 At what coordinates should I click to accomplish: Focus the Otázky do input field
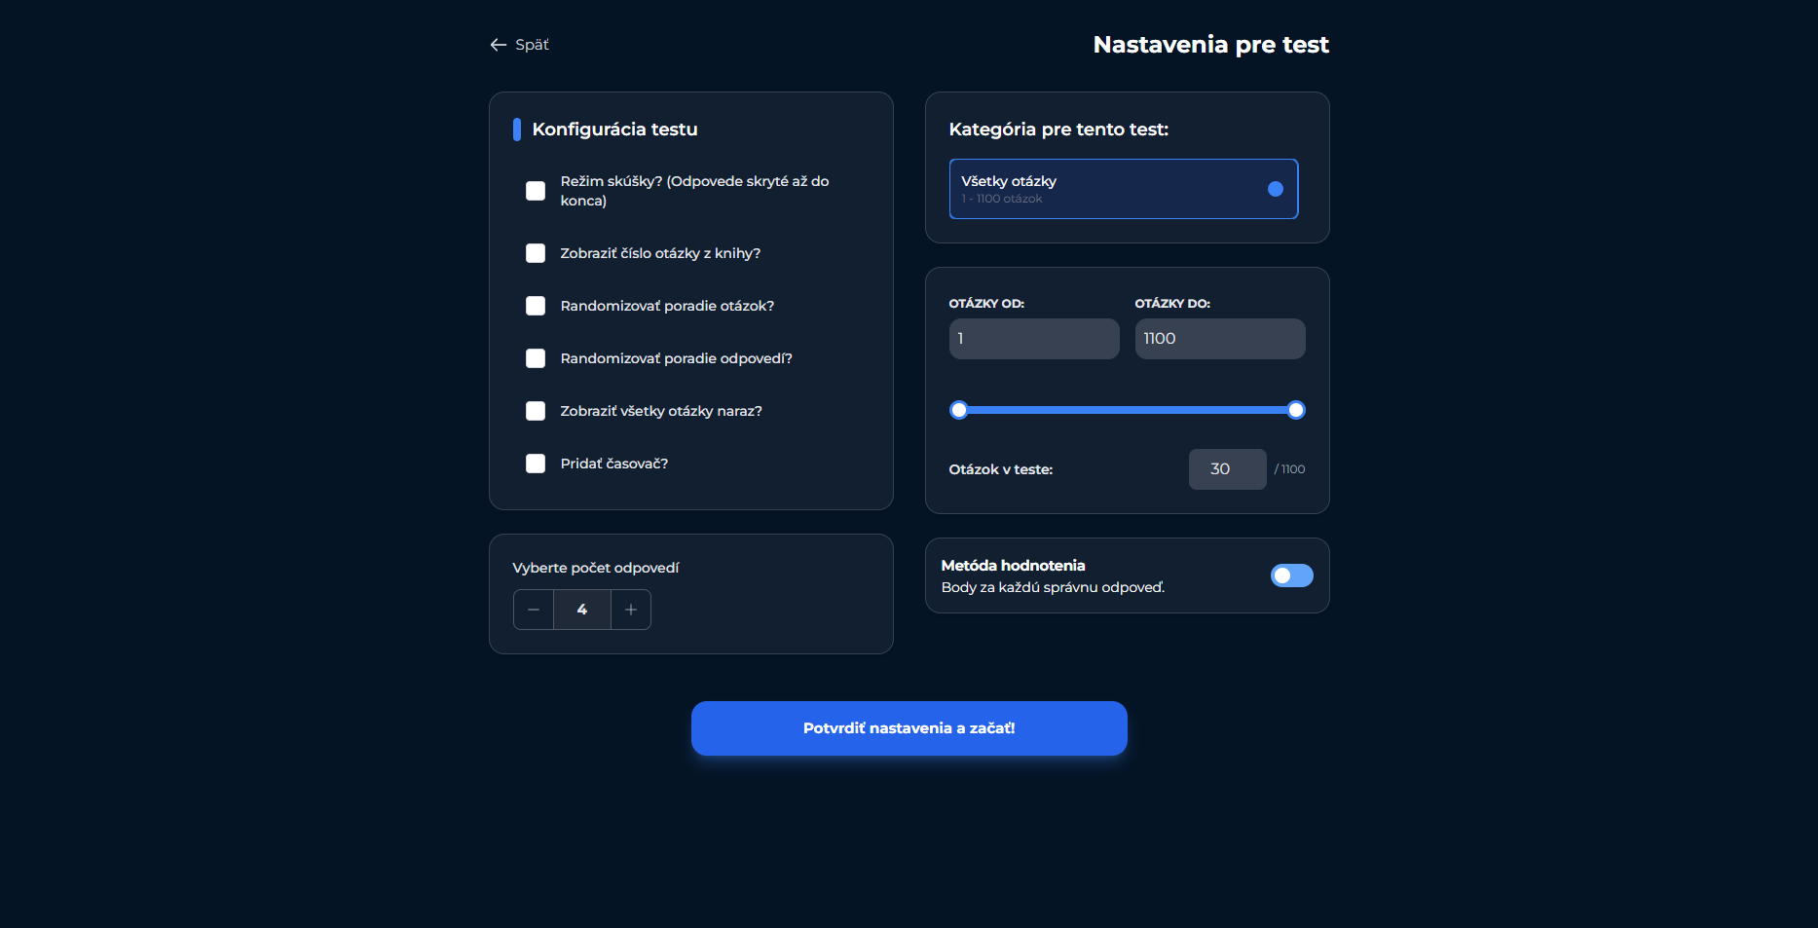click(1219, 339)
